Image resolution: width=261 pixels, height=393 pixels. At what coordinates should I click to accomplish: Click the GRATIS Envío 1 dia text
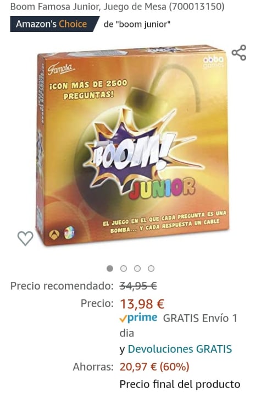coord(178,326)
